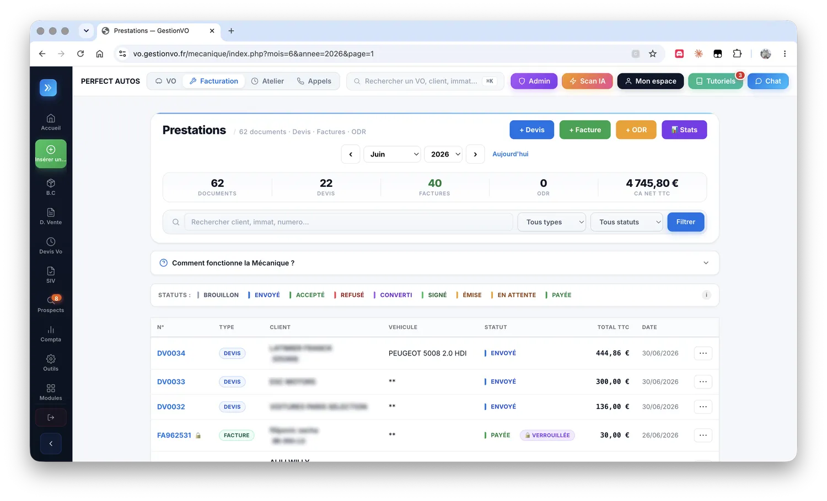Open the Juin month dropdown

pos(392,154)
